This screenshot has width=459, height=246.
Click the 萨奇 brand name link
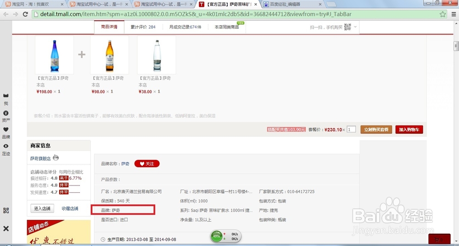(x=125, y=164)
